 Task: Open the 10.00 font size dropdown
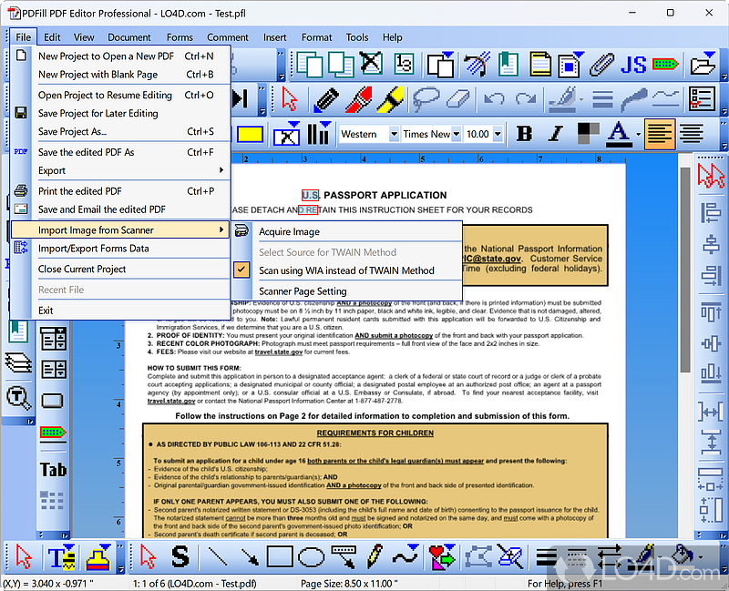point(498,134)
